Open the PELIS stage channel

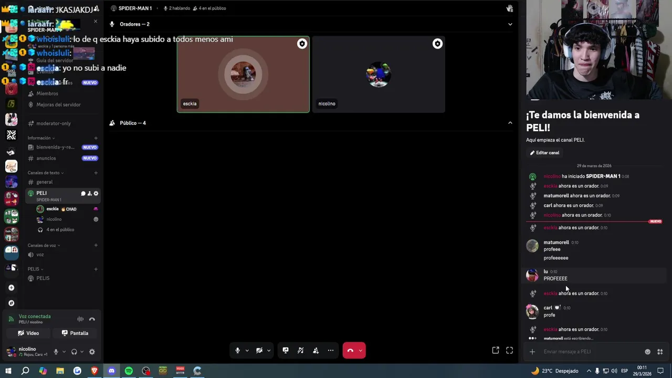point(62,278)
